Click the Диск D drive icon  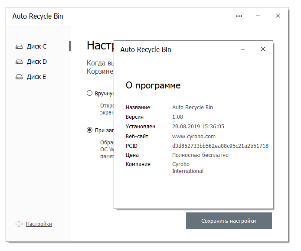(19, 62)
